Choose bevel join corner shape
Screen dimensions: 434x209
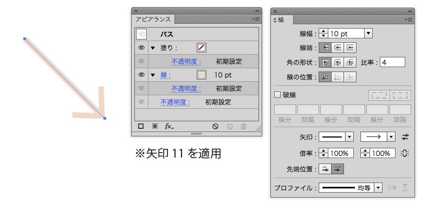(x=350, y=62)
